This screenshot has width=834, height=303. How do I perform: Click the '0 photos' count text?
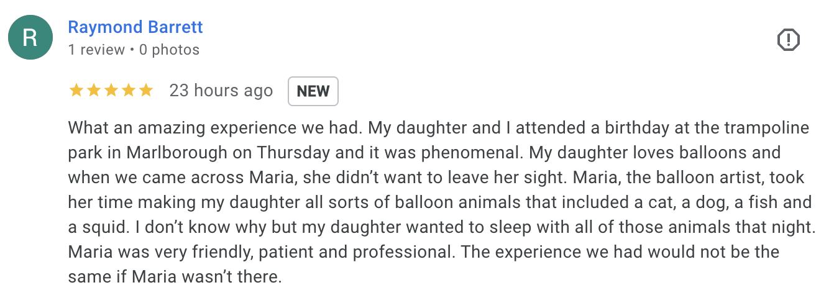(x=169, y=50)
